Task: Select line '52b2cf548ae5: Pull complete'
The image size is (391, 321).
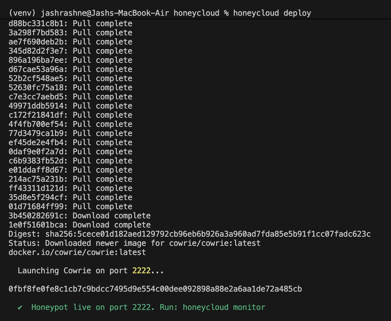Action: point(70,78)
